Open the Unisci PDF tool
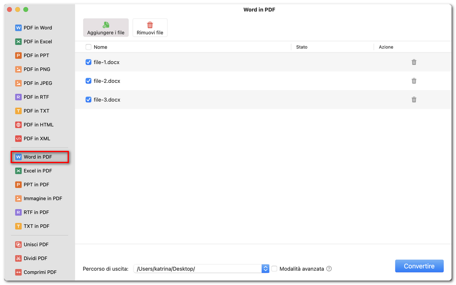 (x=36, y=244)
